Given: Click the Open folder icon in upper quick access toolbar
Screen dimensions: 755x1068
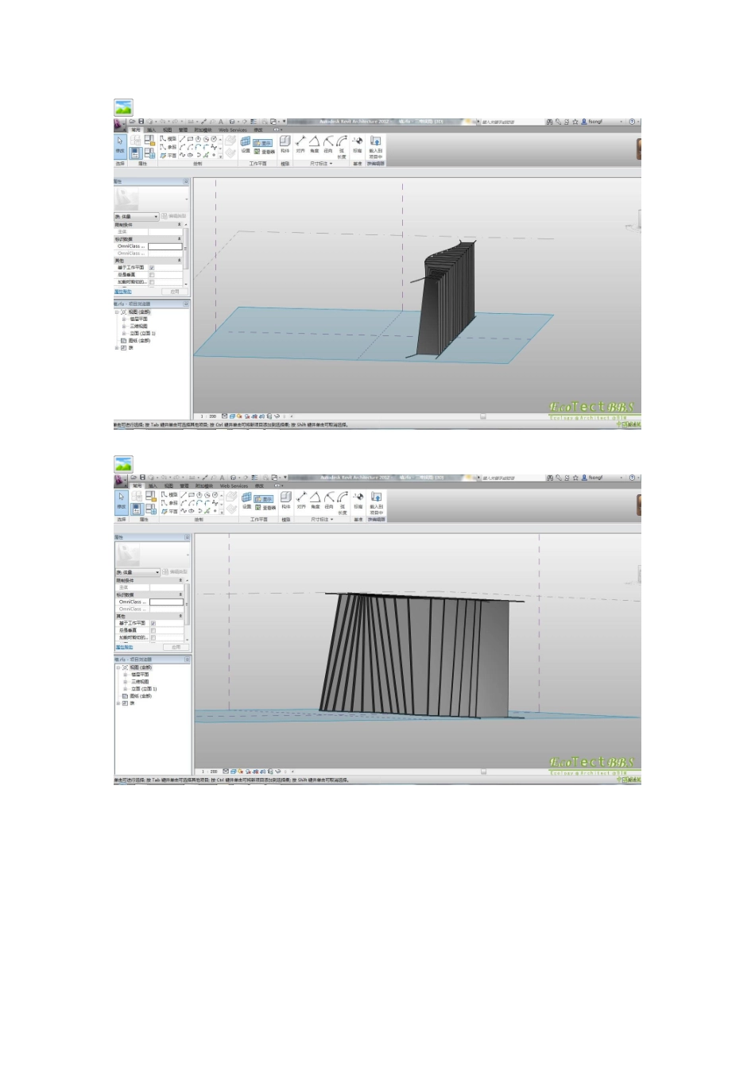Looking at the screenshot, I should tap(134, 122).
